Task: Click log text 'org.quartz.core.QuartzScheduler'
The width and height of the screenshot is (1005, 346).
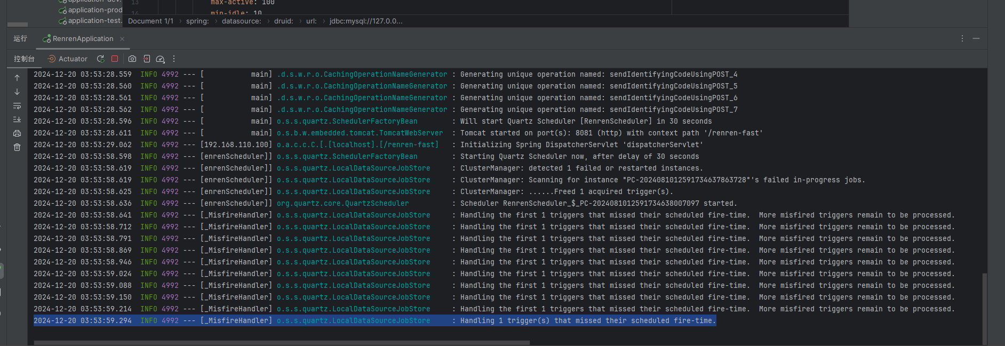Action: [342, 203]
